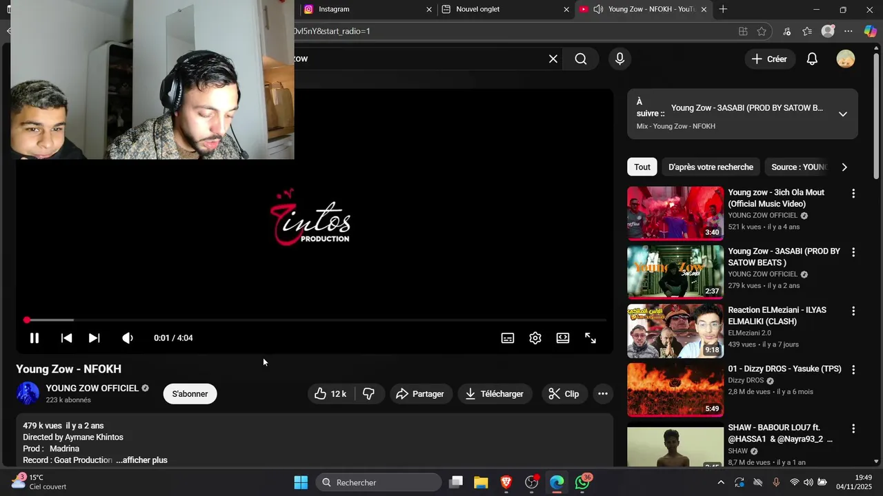Open Edge browser profile icon

coord(828,31)
